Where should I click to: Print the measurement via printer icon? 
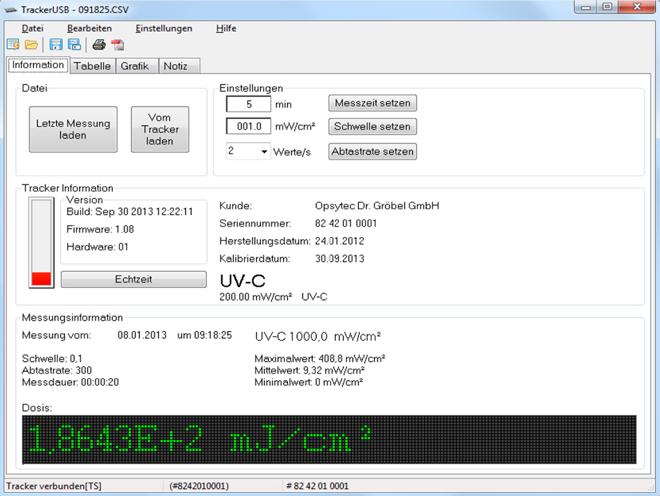coord(100,44)
